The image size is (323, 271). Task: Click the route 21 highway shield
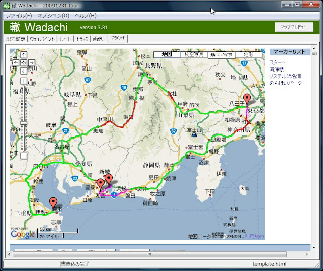[x=65, y=131]
